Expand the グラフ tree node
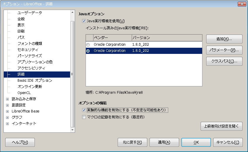This screenshot has height=152, width=248. [7, 117]
